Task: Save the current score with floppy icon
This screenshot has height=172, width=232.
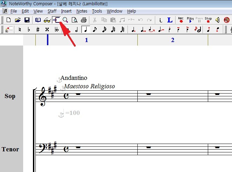Action: 27,20
